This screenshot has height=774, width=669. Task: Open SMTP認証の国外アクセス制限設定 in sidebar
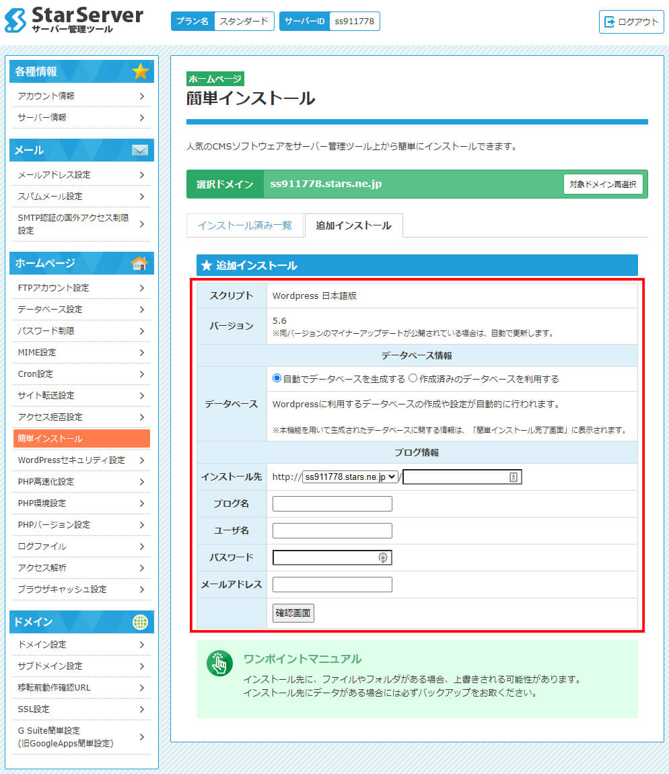coord(81,224)
